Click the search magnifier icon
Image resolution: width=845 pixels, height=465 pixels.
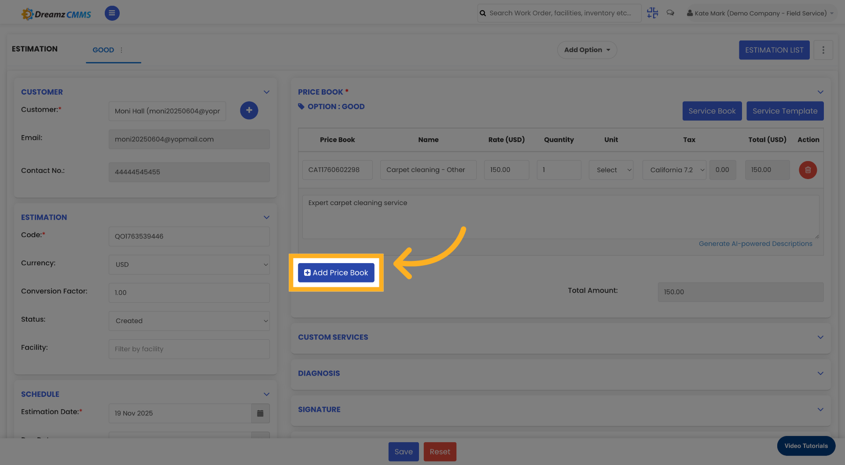point(483,13)
